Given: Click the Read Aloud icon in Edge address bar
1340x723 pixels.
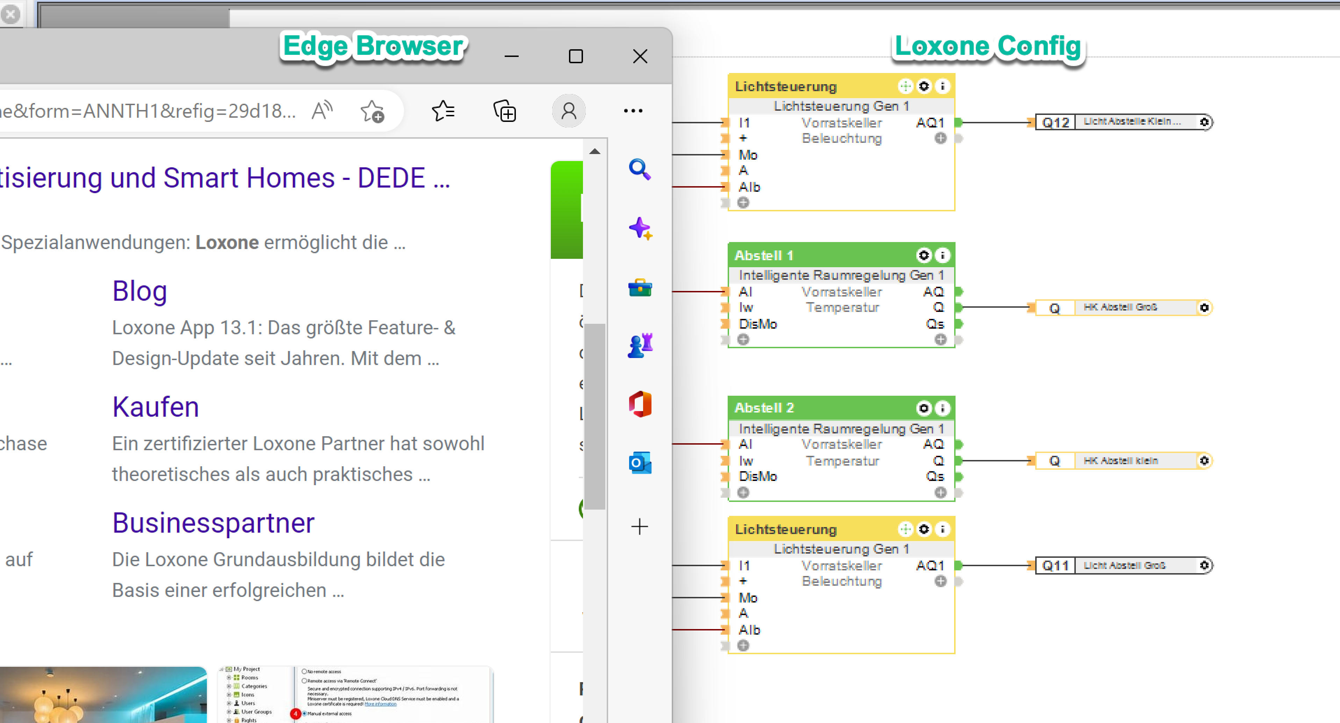Looking at the screenshot, I should pos(323,111).
